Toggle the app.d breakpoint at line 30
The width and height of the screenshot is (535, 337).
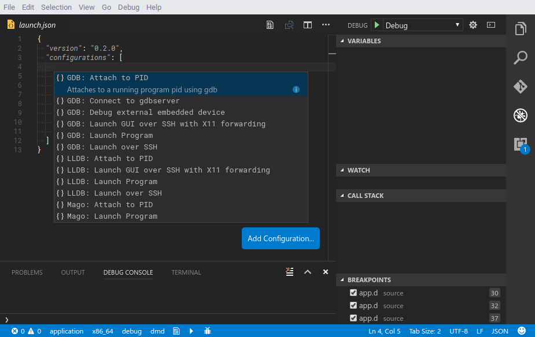(x=353, y=293)
